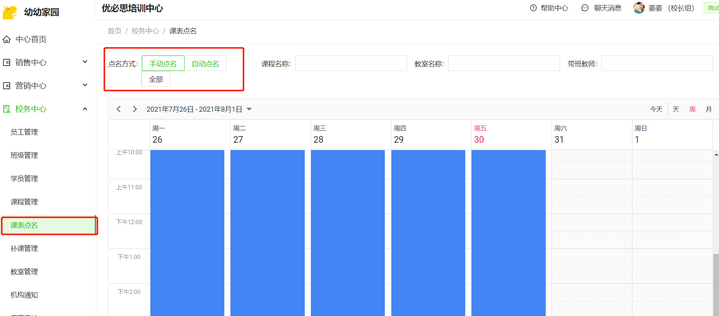
Task: Click 校务中心 breadcrumb link
Action: click(x=145, y=31)
